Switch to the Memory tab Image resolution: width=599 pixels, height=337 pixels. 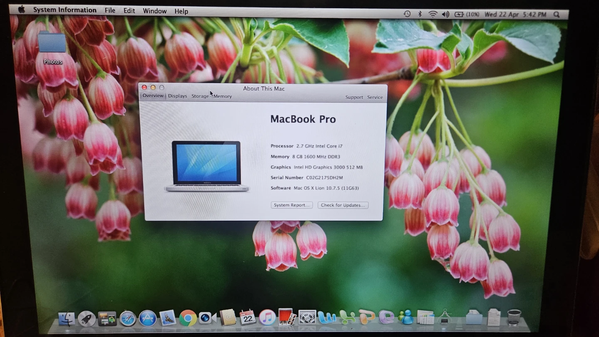pyautogui.click(x=223, y=96)
